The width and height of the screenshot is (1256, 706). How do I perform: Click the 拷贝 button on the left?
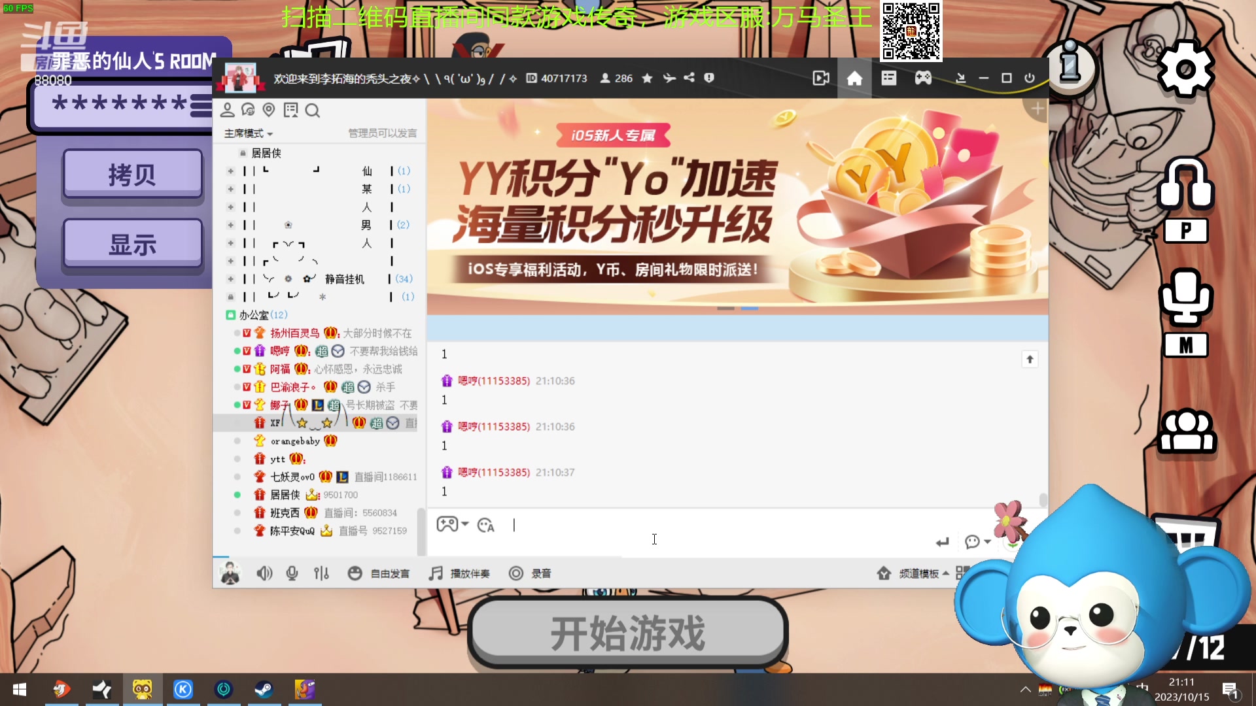[x=132, y=173]
